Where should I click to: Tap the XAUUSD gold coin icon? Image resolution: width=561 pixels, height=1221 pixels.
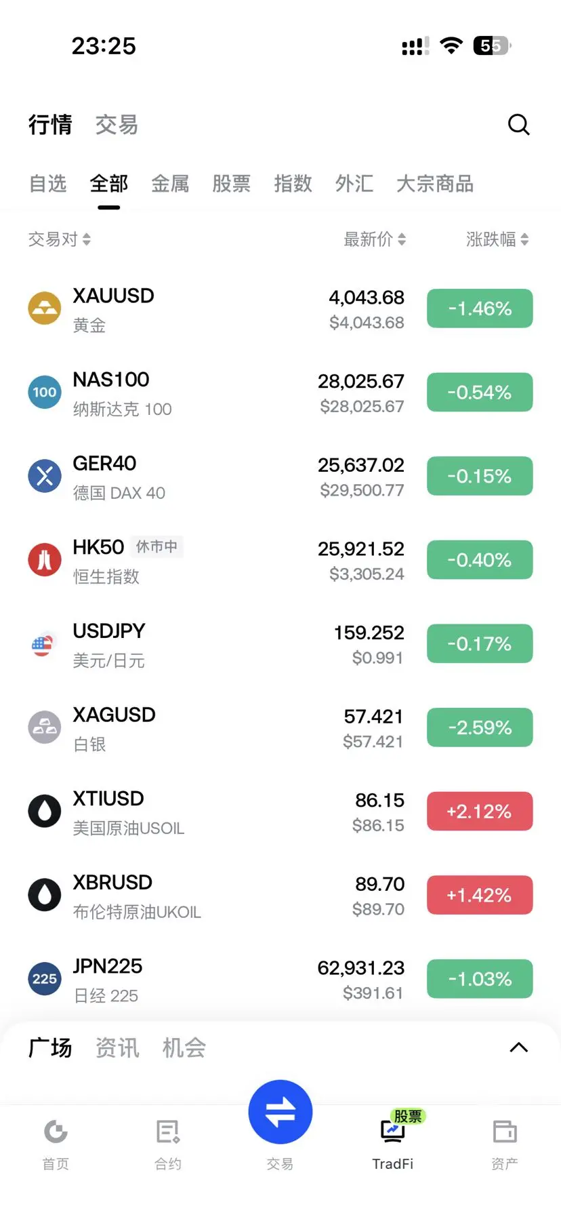coord(45,308)
